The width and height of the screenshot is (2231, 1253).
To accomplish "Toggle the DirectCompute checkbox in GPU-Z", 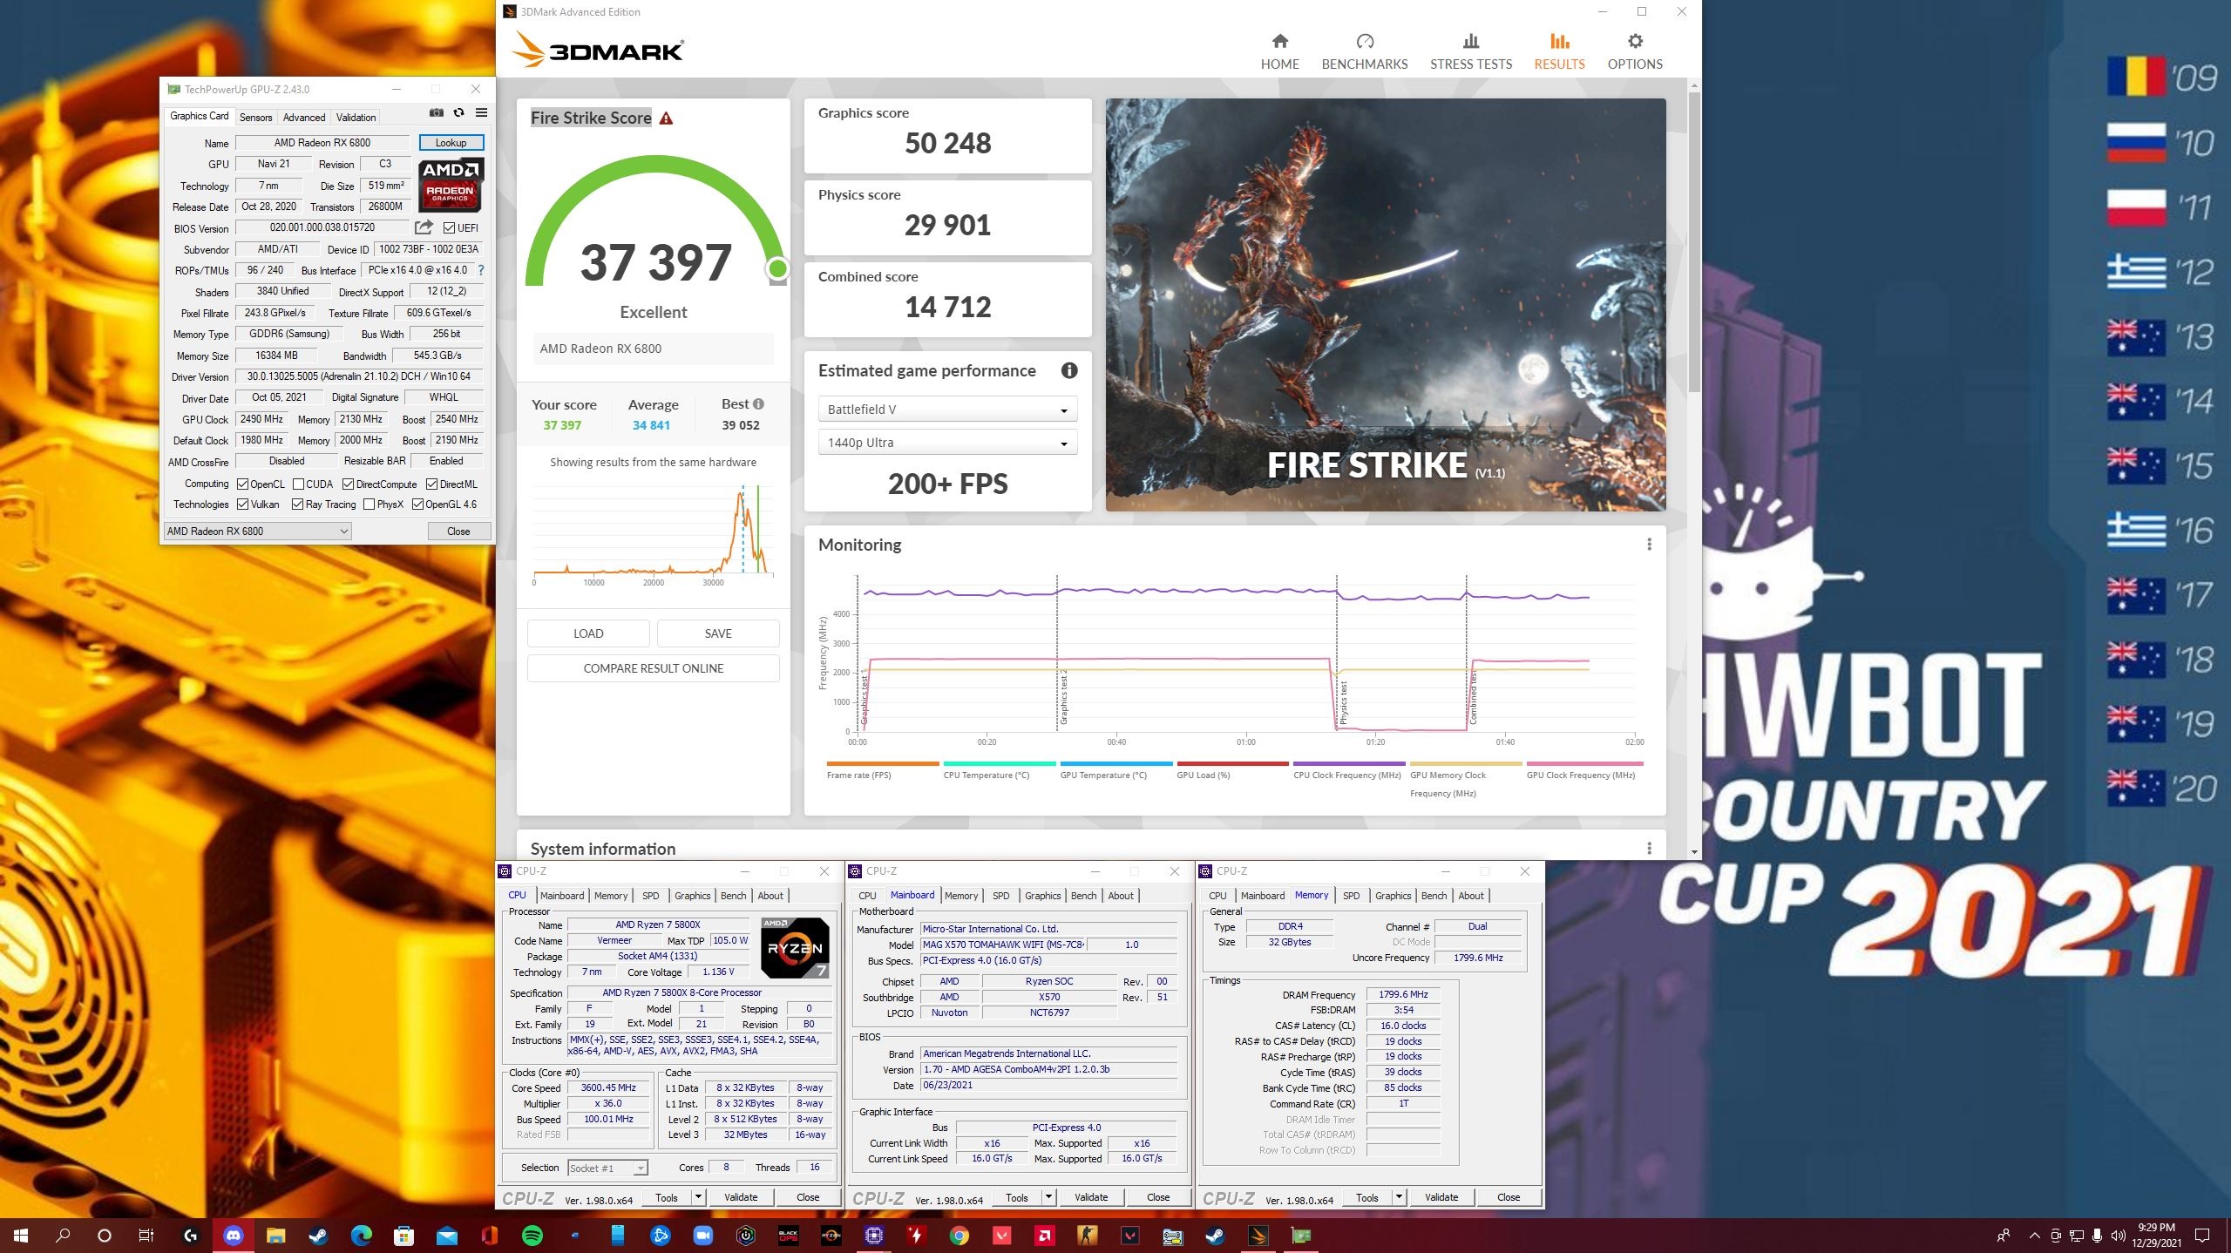I will click(x=348, y=484).
